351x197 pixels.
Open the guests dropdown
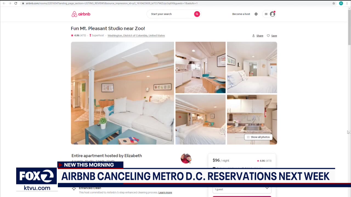(x=242, y=189)
